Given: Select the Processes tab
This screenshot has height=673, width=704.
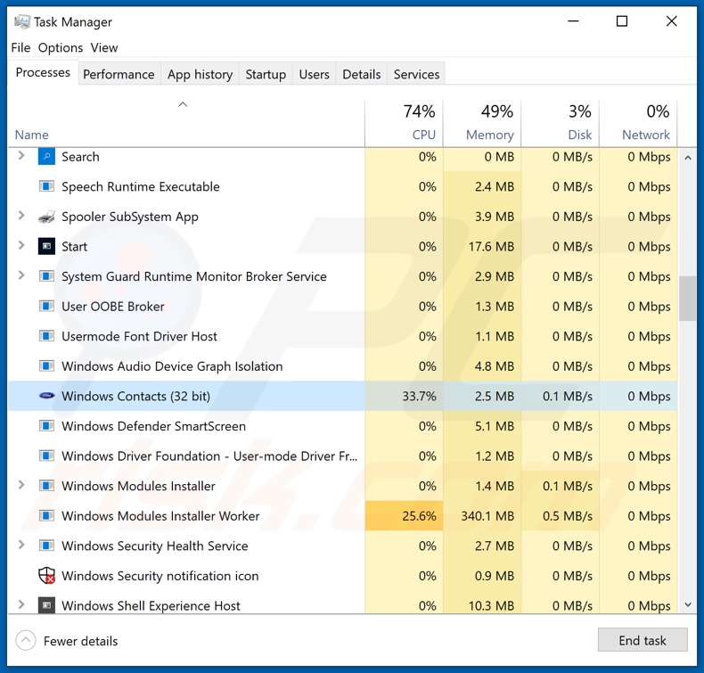Looking at the screenshot, I should (x=43, y=72).
